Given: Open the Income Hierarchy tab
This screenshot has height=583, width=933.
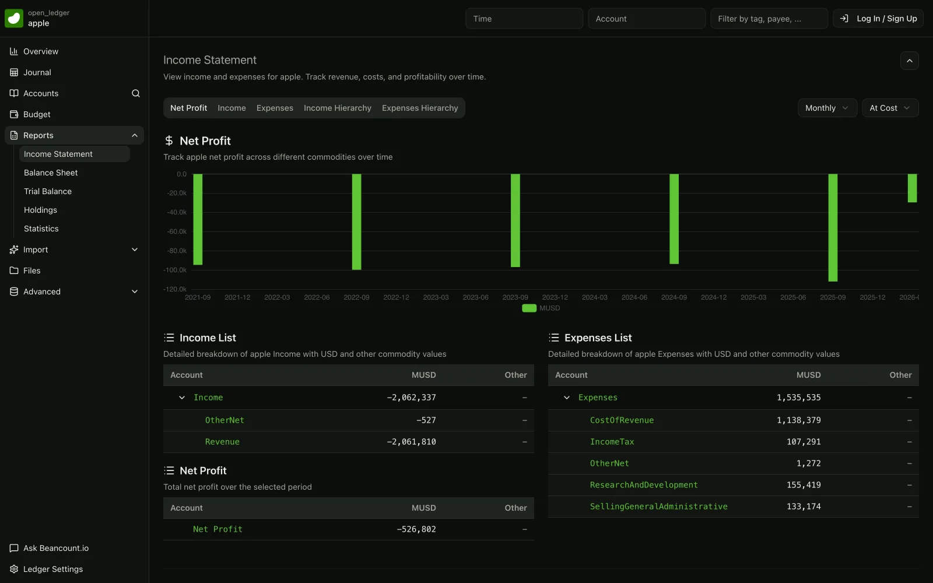Looking at the screenshot, I should pyautogui.click(x=337, y=108).
